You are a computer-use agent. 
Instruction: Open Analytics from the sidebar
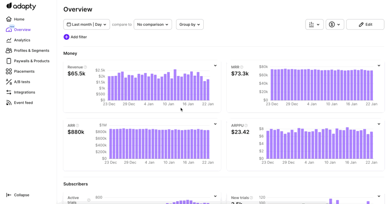pos(22,40)
